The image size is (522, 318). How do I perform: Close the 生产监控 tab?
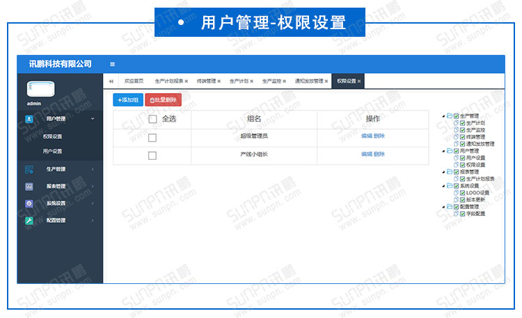click(x=284, y=81)
